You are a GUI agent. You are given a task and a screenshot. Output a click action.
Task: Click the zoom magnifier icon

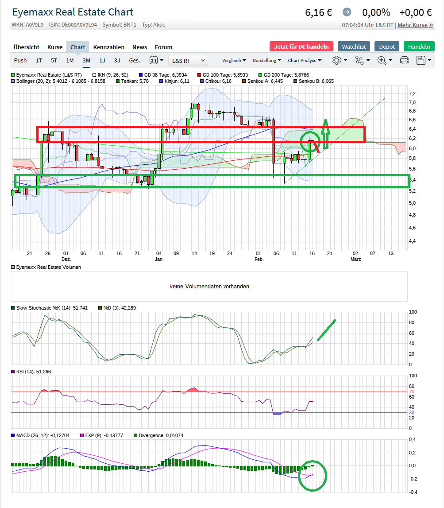click(385, 60)
